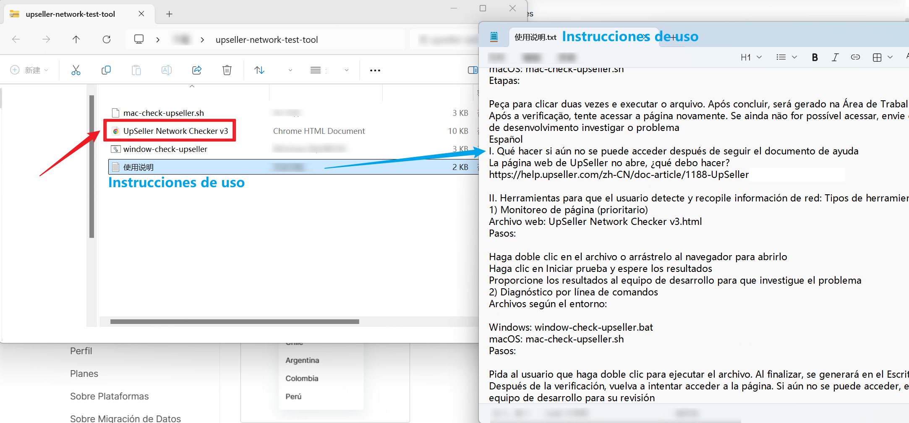
Task: Select Planes in the left sidebar
Action: (x=84, y=373)
